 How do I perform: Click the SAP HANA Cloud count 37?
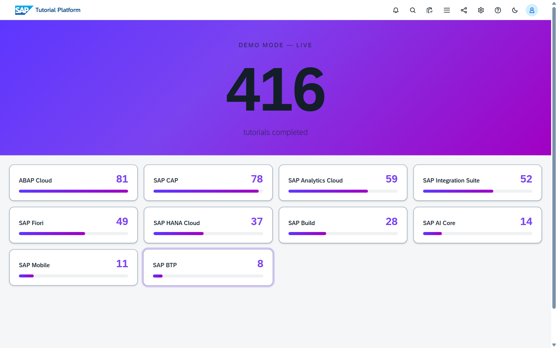pyautogui.click(x=257, y=222)
